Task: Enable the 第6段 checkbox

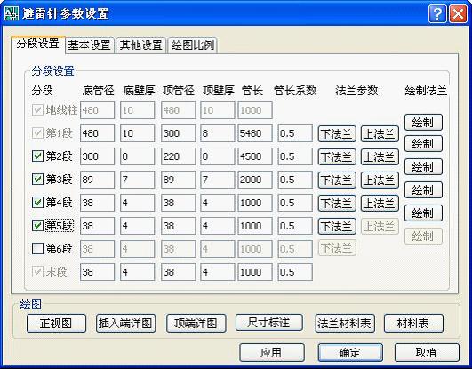Action: pyautogui.click(x=37, y=249)
